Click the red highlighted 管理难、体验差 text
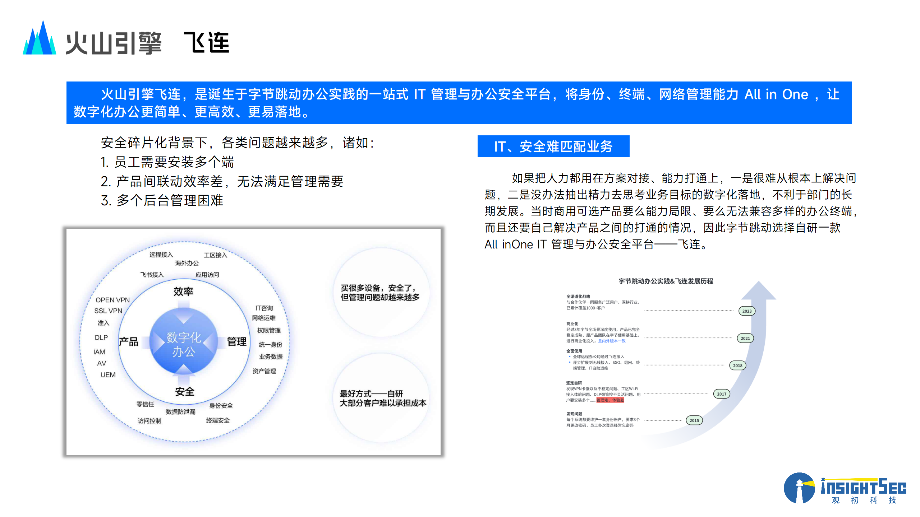Image resolution: width=920 pixels, height=517 pixels. point(610,400)
